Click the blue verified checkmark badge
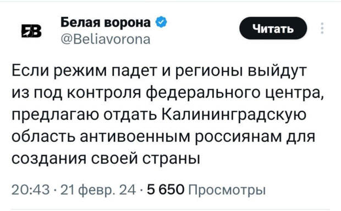Image resolution: width=341 pixels, height=211 pixels. pyautogui.click(x=161, y=22)
